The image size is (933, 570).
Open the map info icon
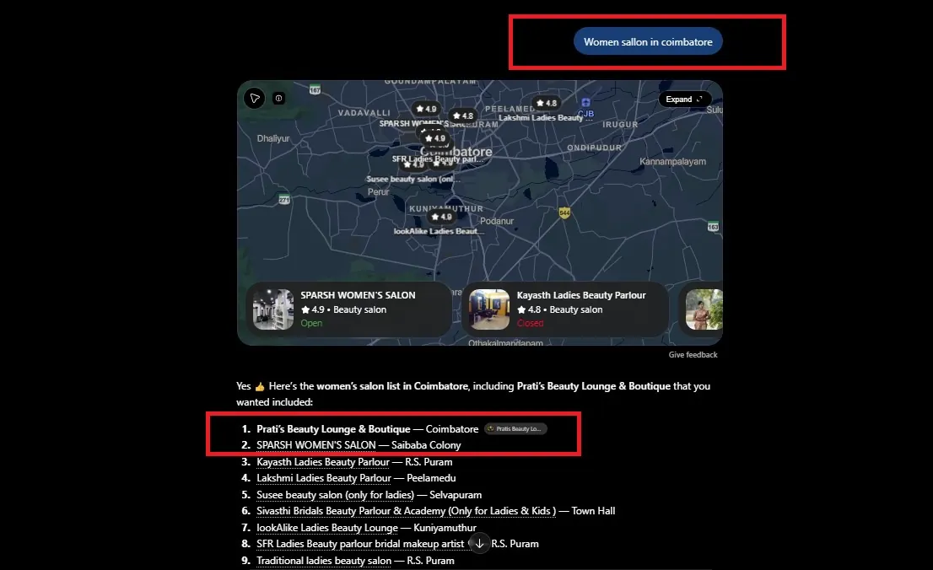[x=278, y=98]
